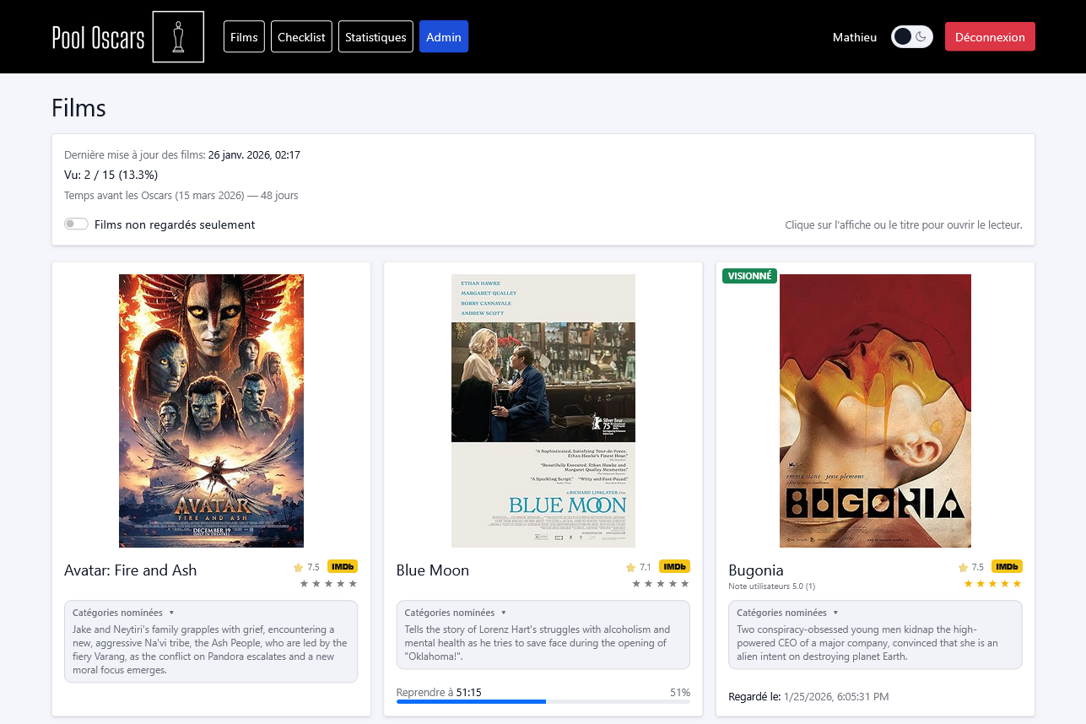Go to the Statistiques page
Screen dimensions: 1086x724
click(376, 37)
